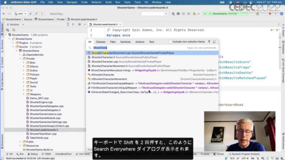Switch to the Symbols search tab
Image resolution: width=285 pixels, height=160 pixels.
coord(126,42)
